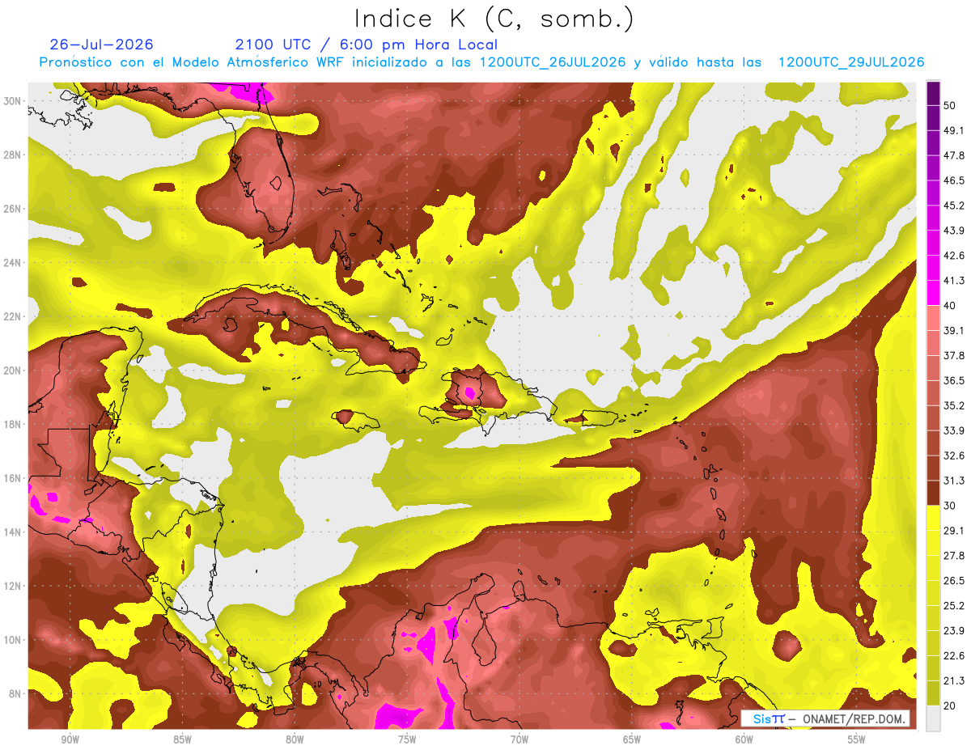971x750 pixels.
Task: Click the dark brown colorbar swatch between 30 and 31.3
Action: 933,494
